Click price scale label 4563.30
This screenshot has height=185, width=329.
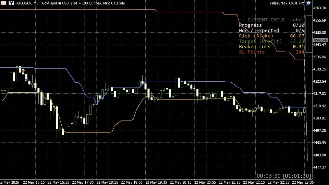pos(319,8)
